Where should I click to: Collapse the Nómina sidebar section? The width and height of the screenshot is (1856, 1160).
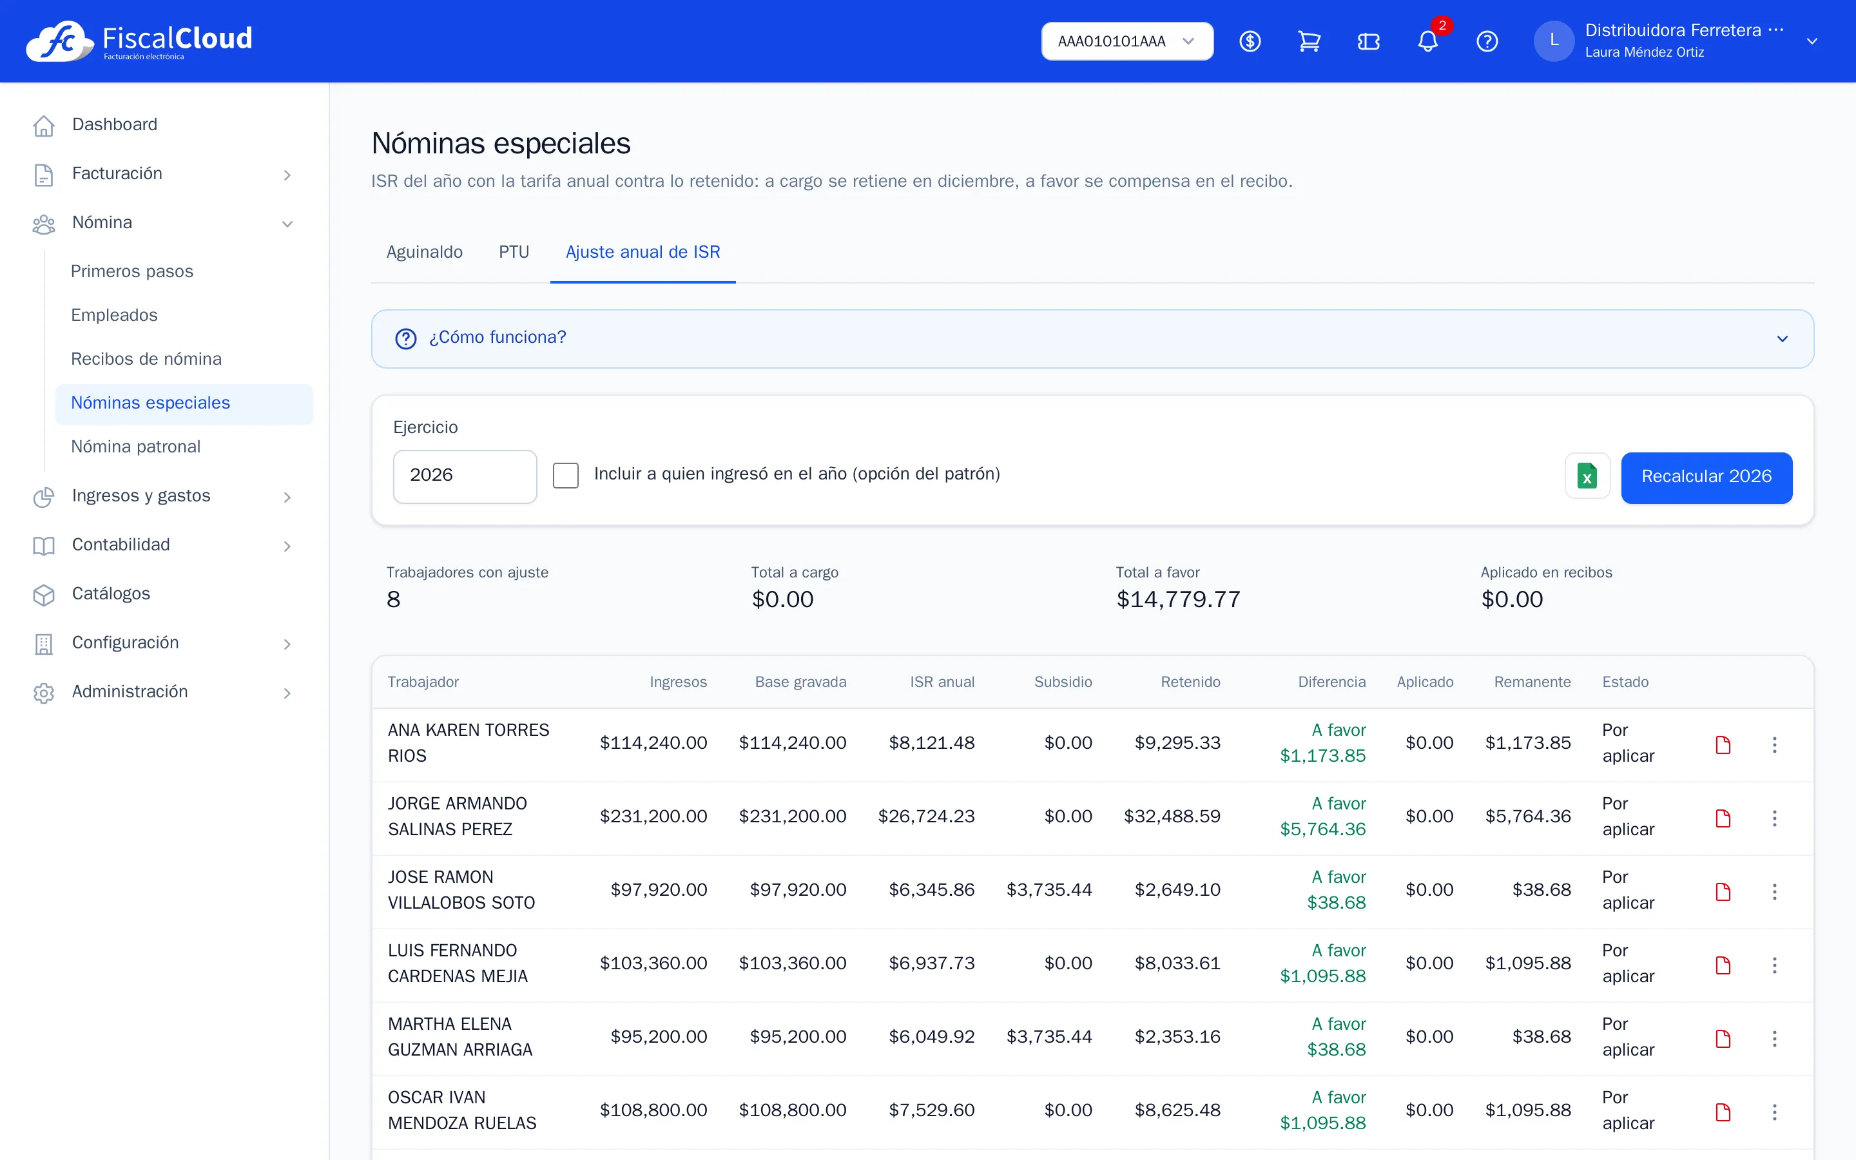pyautogui.click(x=163, y=223)
